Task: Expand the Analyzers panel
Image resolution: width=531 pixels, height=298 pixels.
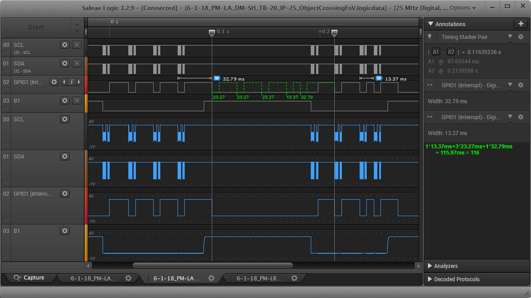Action: pos(430,266)
